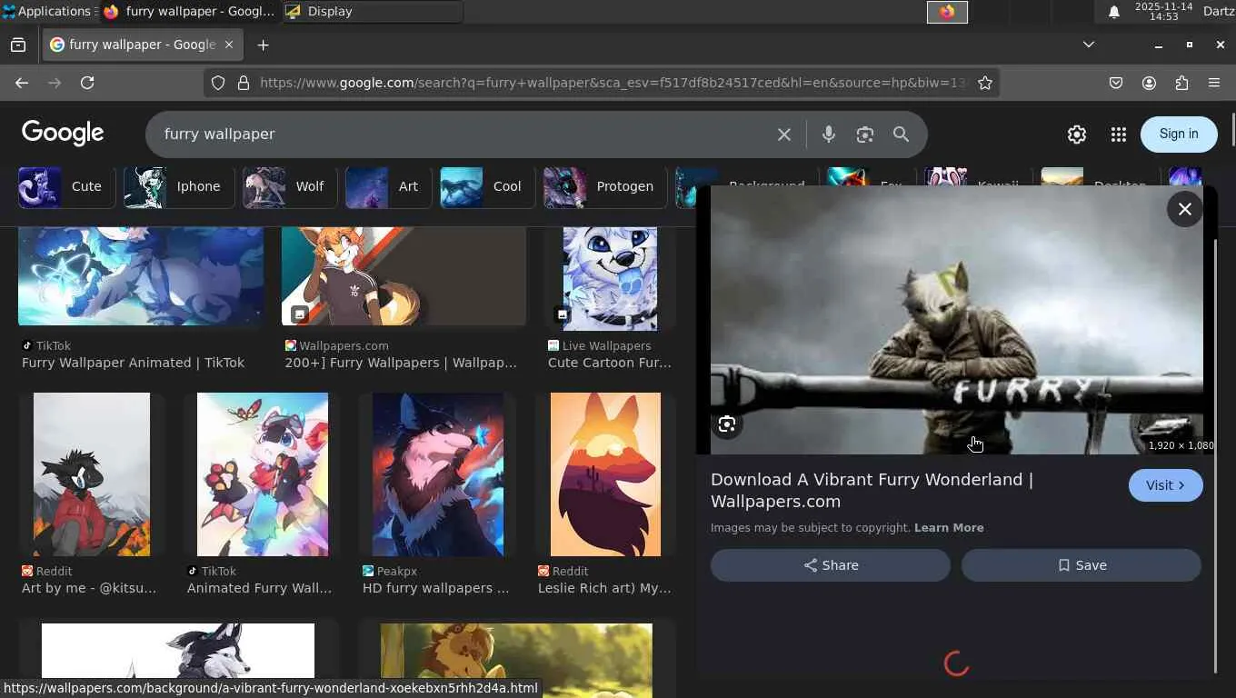The width and height of the screenshot is (1236, 698).
Task: View site security lock information
Action: [244, 83]
